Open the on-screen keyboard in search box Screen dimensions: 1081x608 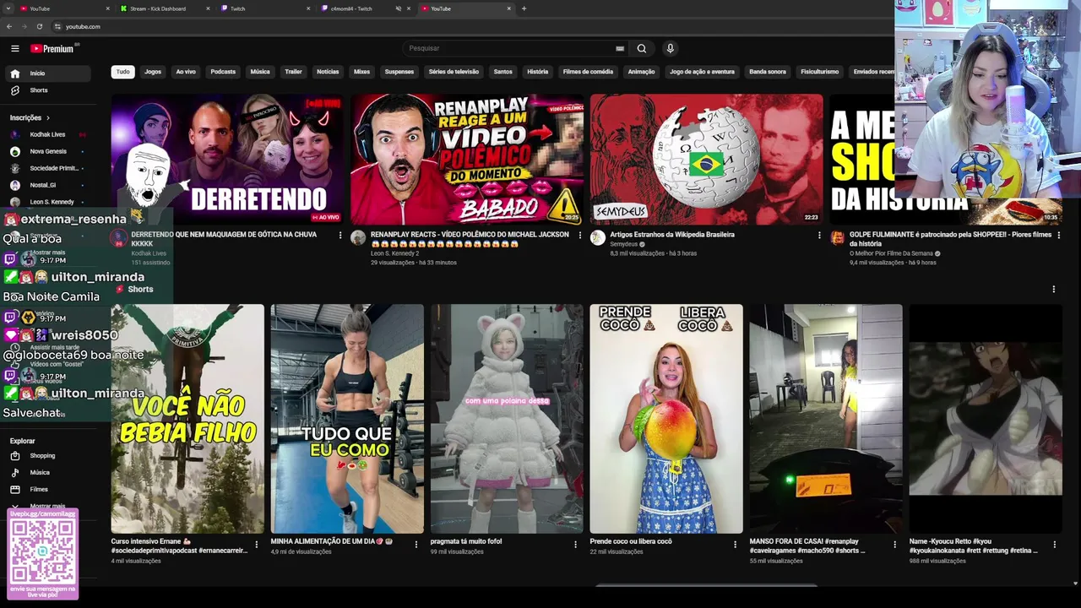pyautogui.click(x=620, y=48)
